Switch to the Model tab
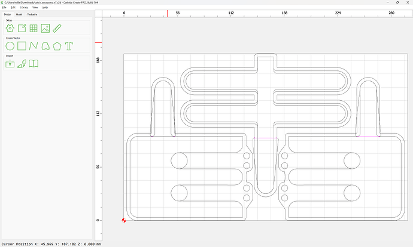413x247 pixels. pyautogui.click(x=19, y=14)
